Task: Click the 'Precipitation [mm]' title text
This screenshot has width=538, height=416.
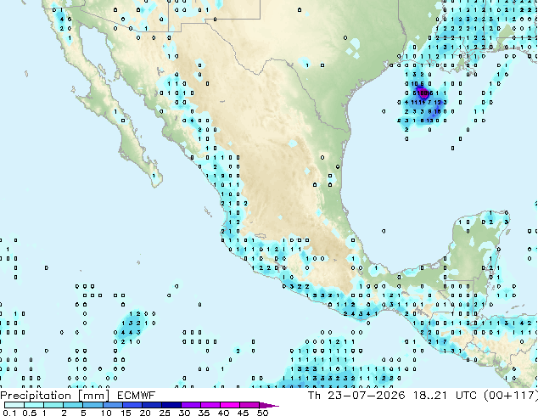Action: (x=55, y=396)
